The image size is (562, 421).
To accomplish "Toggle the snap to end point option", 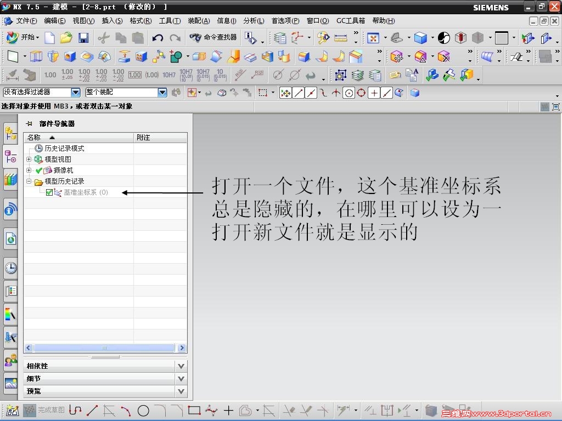I will pos(299,93).
